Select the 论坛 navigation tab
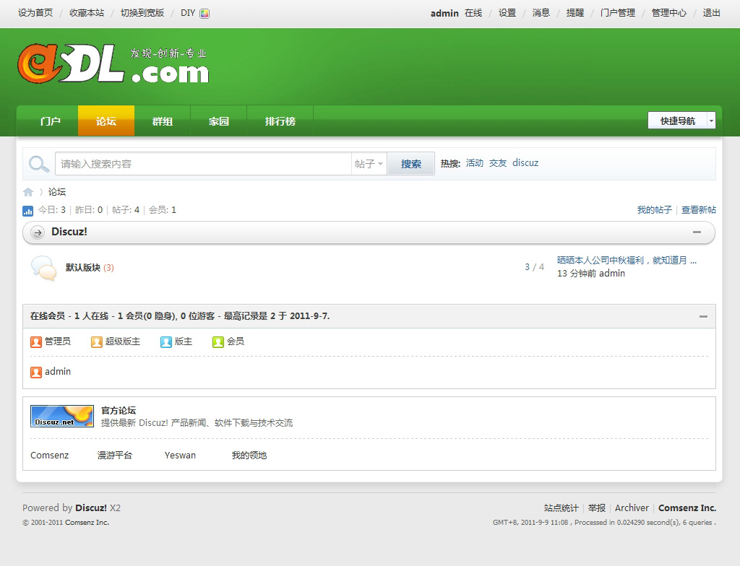The image size is (740, 566). click(x=106, y=121)
